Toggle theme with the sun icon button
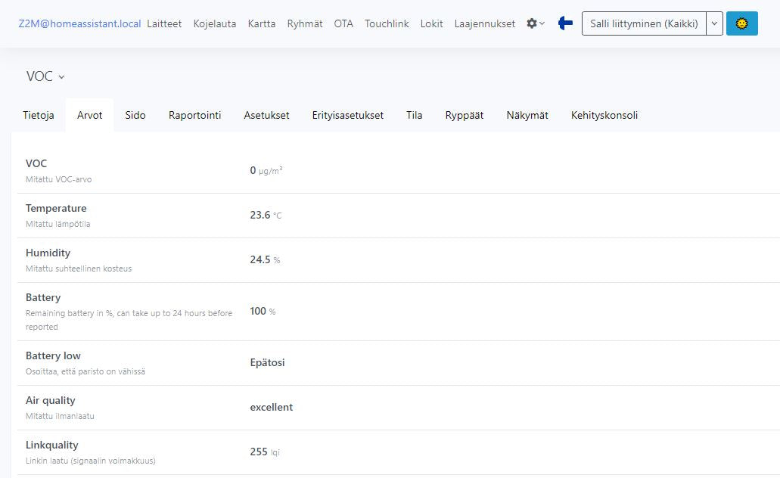Image resolution: width=780 pixels, height=478 pixels. pyautogui.click(x=741, y=23)
